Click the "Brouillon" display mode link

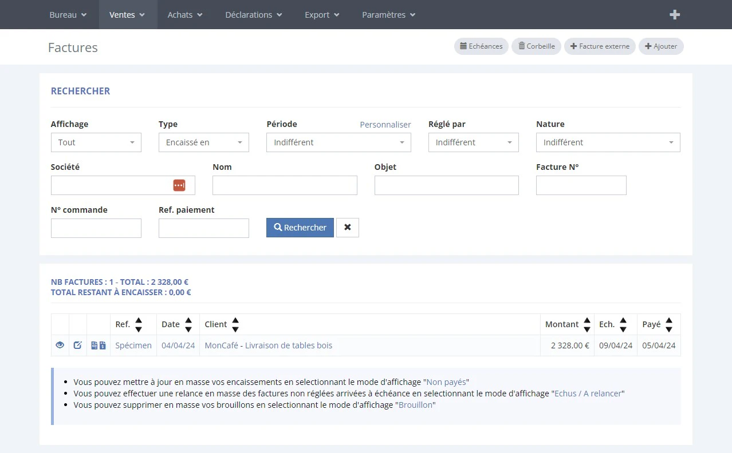pyautogui.click(x=415, y=405)
